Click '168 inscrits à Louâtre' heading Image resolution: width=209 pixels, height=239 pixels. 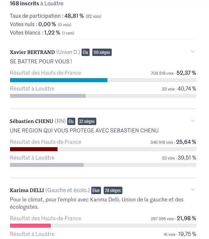point(36,3)
